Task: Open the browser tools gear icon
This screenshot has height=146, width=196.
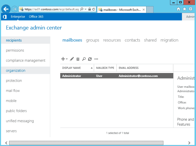Action: 190,9
